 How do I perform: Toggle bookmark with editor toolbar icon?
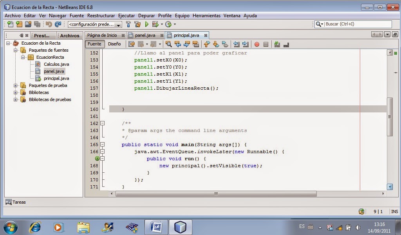coord(225,44)
